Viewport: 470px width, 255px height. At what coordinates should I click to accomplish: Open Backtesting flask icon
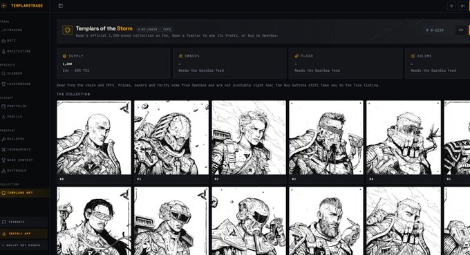3,52
